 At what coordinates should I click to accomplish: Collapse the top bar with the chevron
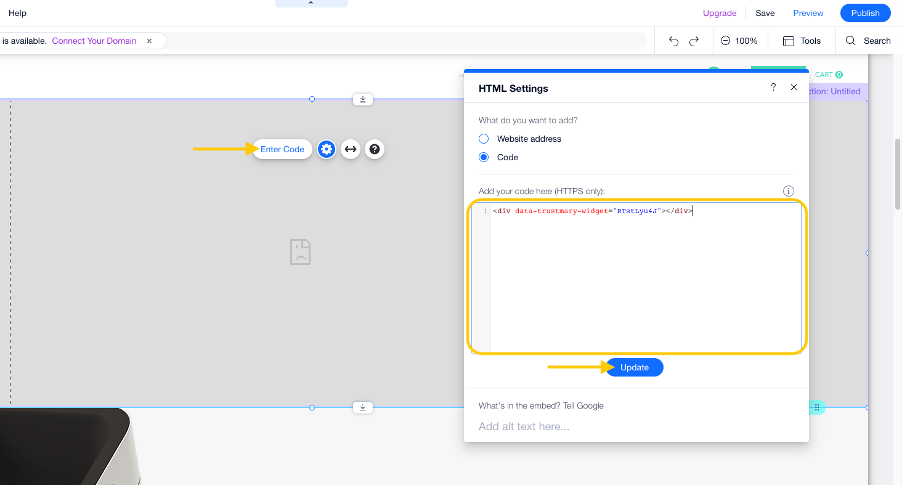click(311, 4)
